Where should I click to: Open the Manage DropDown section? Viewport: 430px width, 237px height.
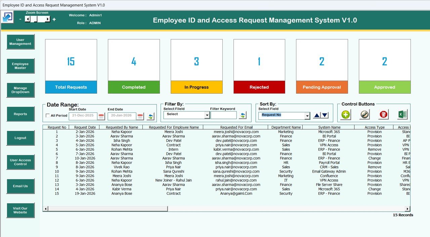(x=21, y=90)
